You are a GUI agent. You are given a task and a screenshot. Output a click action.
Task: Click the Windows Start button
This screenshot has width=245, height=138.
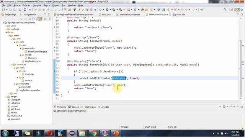pos(5,133)
